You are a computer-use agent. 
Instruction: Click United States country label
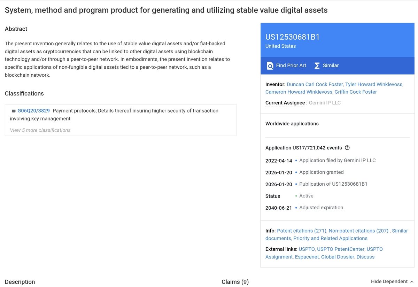[280, 46]
